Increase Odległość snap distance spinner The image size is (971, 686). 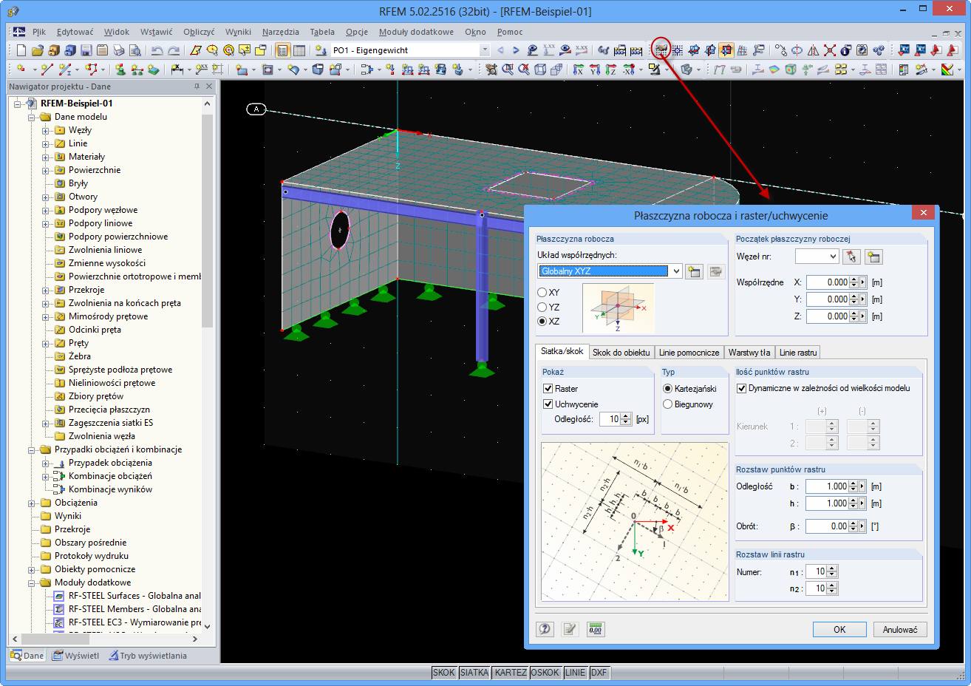point(626,416)
